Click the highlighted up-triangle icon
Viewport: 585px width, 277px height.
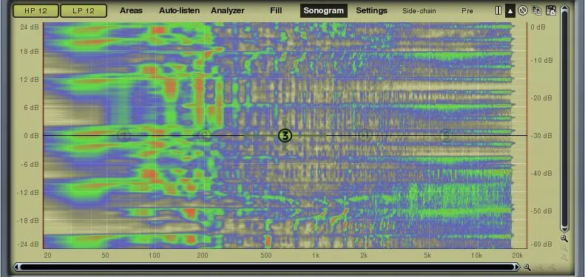(510, 11)
